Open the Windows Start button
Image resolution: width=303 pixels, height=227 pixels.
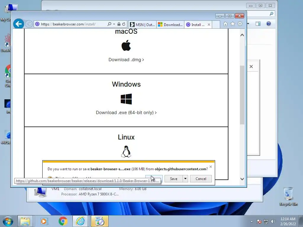coord(8,221)
